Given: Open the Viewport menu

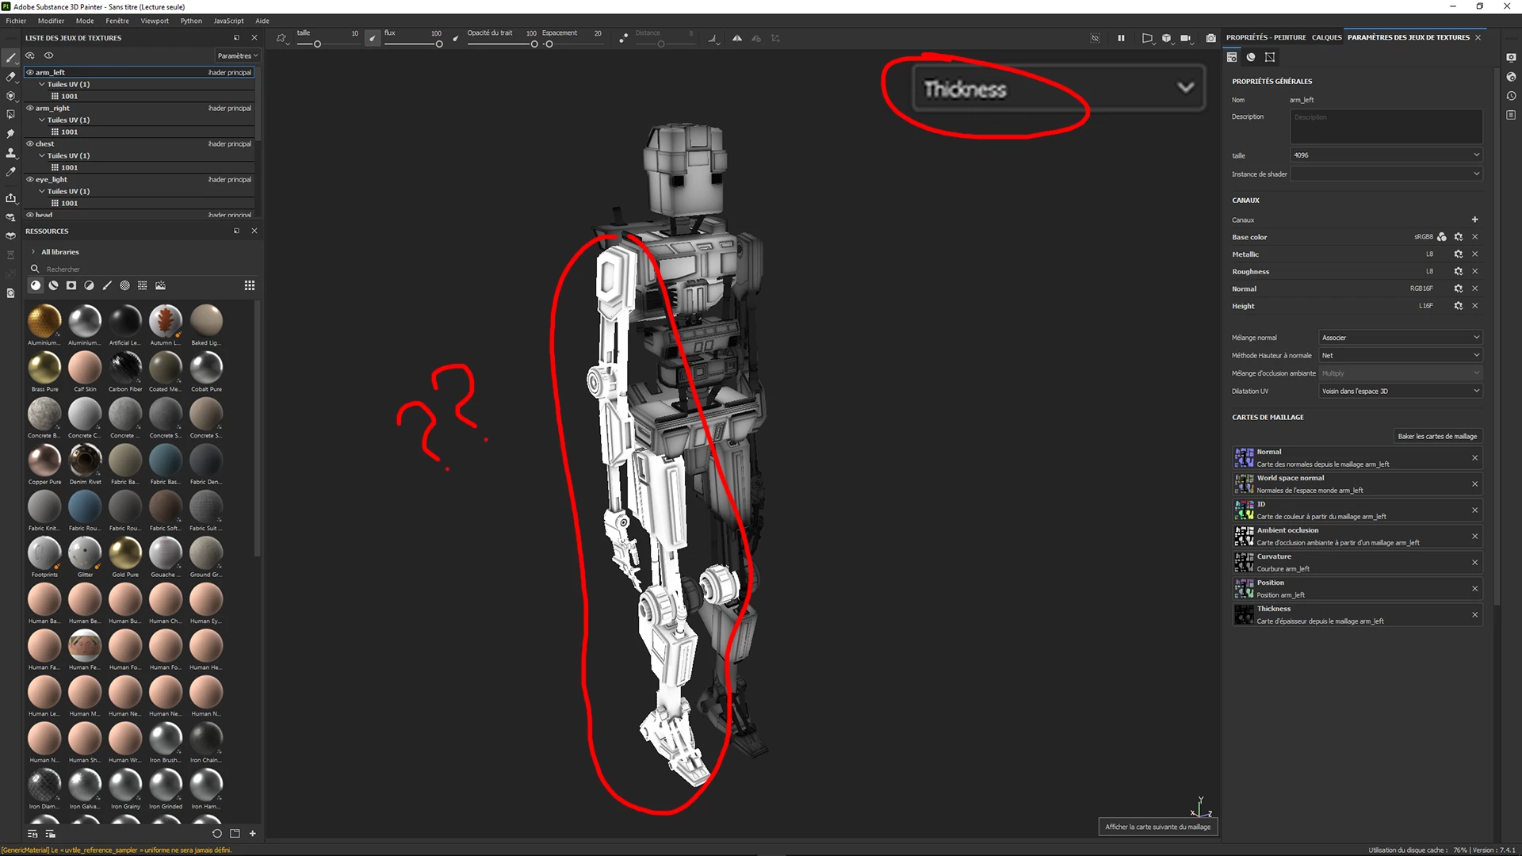Looking at the screenshot, I should (155, 21).
